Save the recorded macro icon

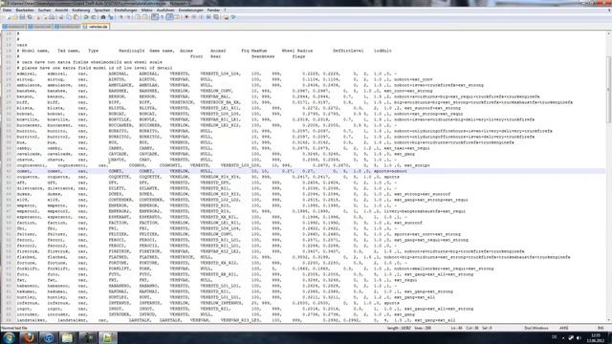click(216, 17)
